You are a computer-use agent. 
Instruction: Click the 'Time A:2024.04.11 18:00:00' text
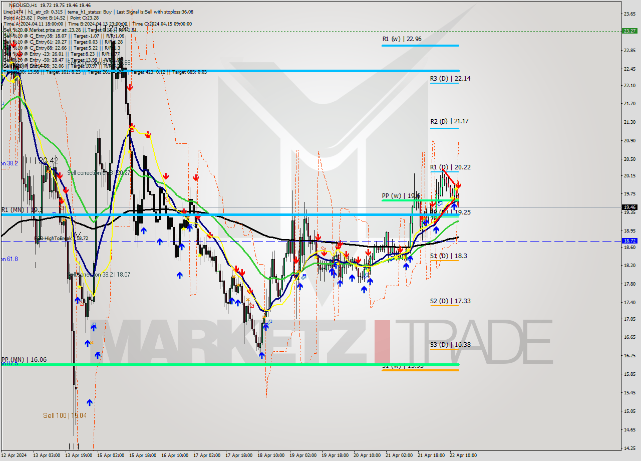33,24
